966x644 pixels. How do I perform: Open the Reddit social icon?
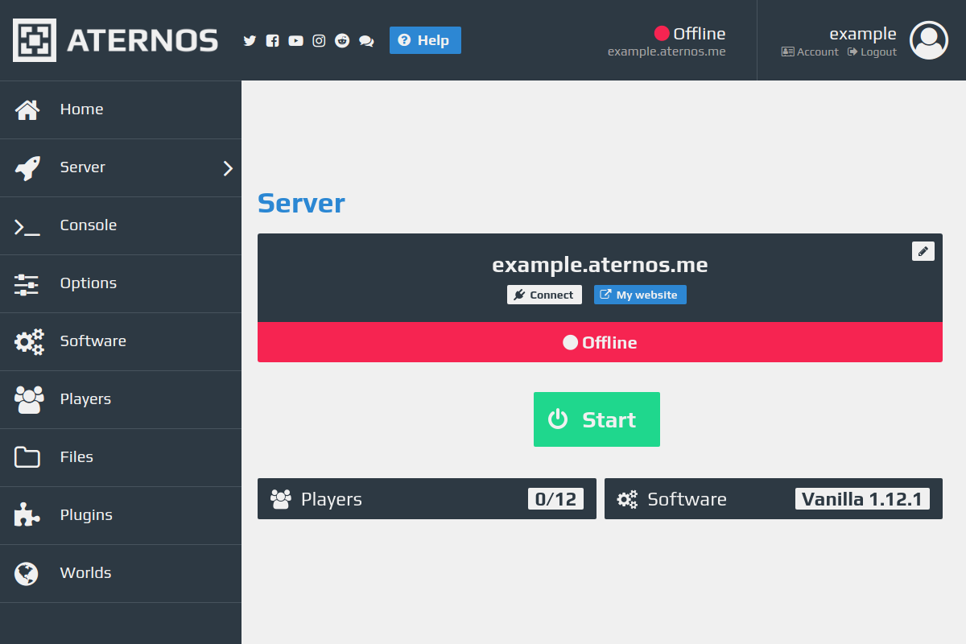(342, 40)
